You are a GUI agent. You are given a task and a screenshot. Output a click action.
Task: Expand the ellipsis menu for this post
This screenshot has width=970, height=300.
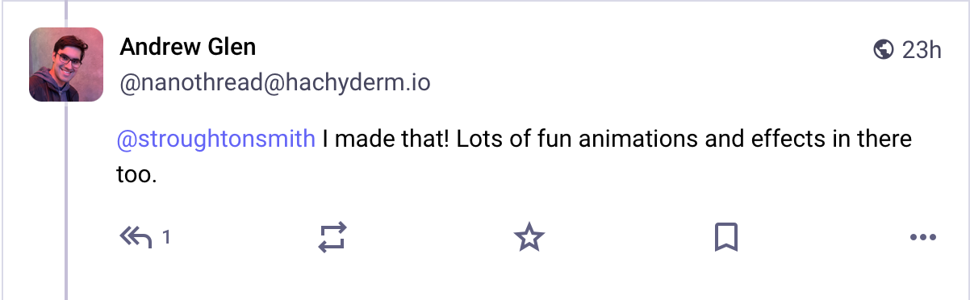[922, 237]
